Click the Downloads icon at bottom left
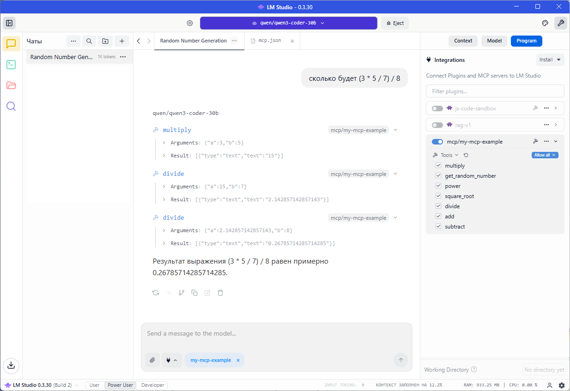The width and height of the screenshot is (570, 391). tap(11, 366)
